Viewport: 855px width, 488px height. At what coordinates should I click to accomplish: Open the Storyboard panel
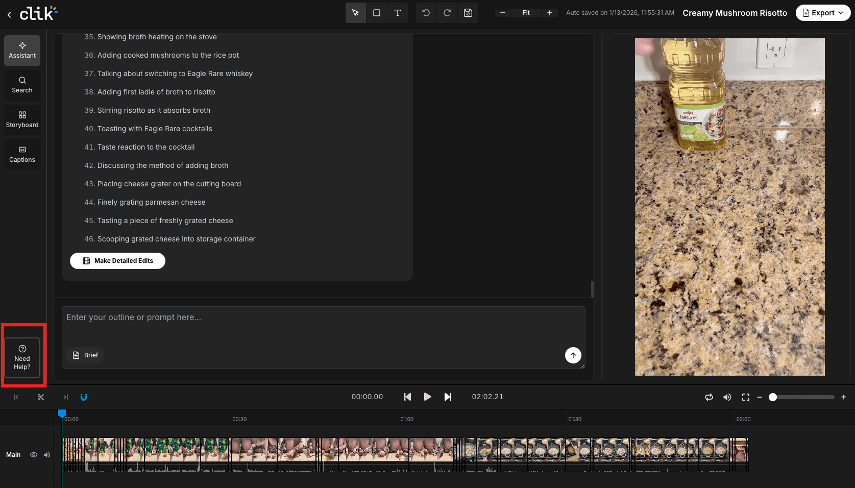(22, 120)
